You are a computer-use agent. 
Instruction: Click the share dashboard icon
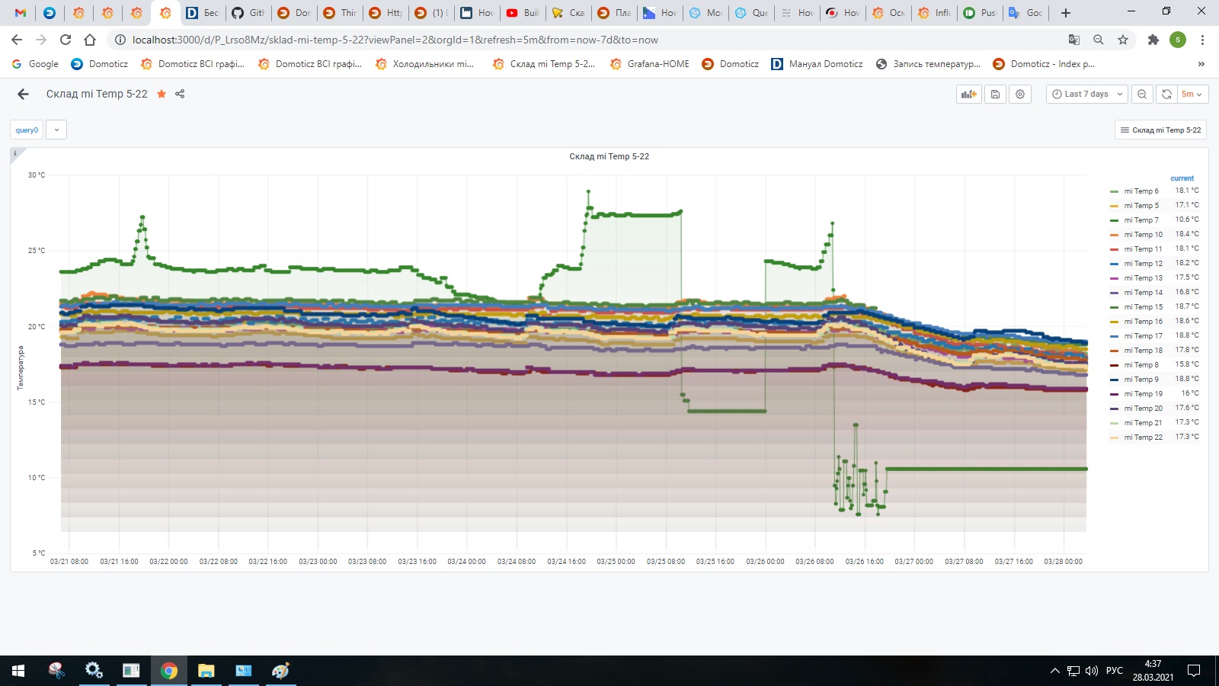coord(180,94)
